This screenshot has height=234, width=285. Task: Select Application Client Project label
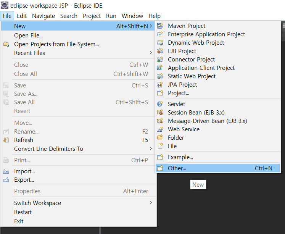tap(201, 68)
